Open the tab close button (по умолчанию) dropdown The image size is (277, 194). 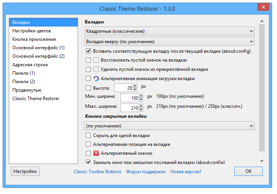pos(169,126)
